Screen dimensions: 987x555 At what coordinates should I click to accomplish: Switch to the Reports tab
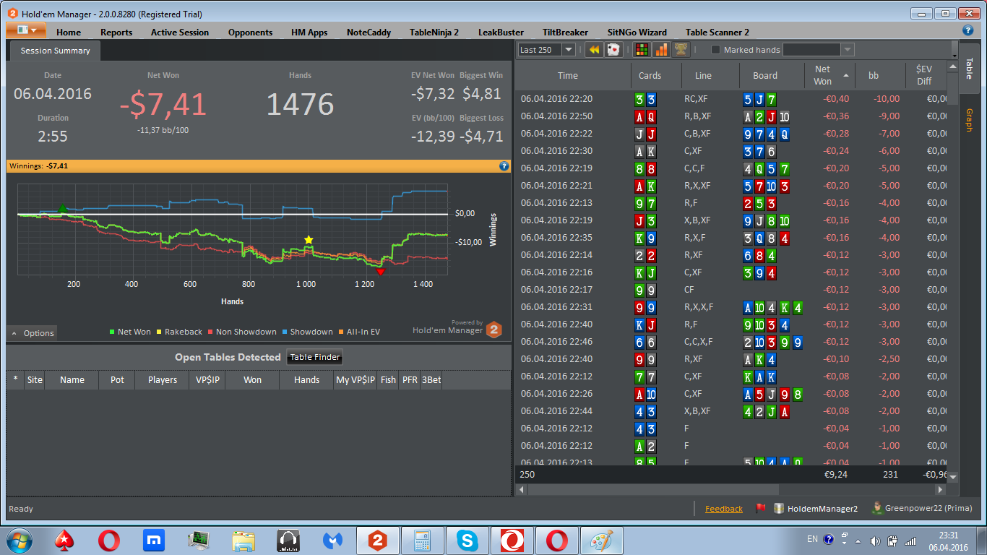click(x=116, y=32)
